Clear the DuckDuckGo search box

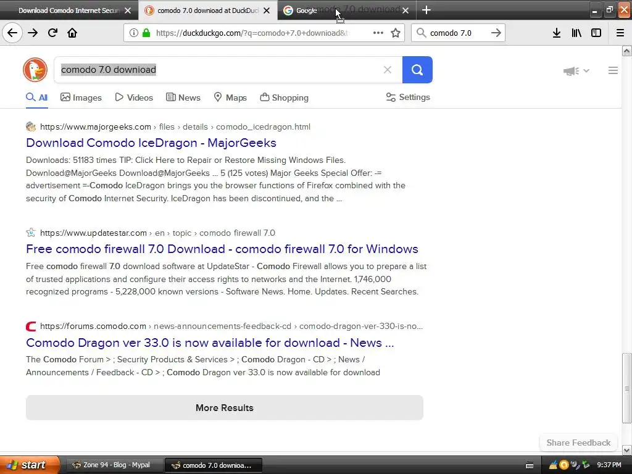(388, 70)
